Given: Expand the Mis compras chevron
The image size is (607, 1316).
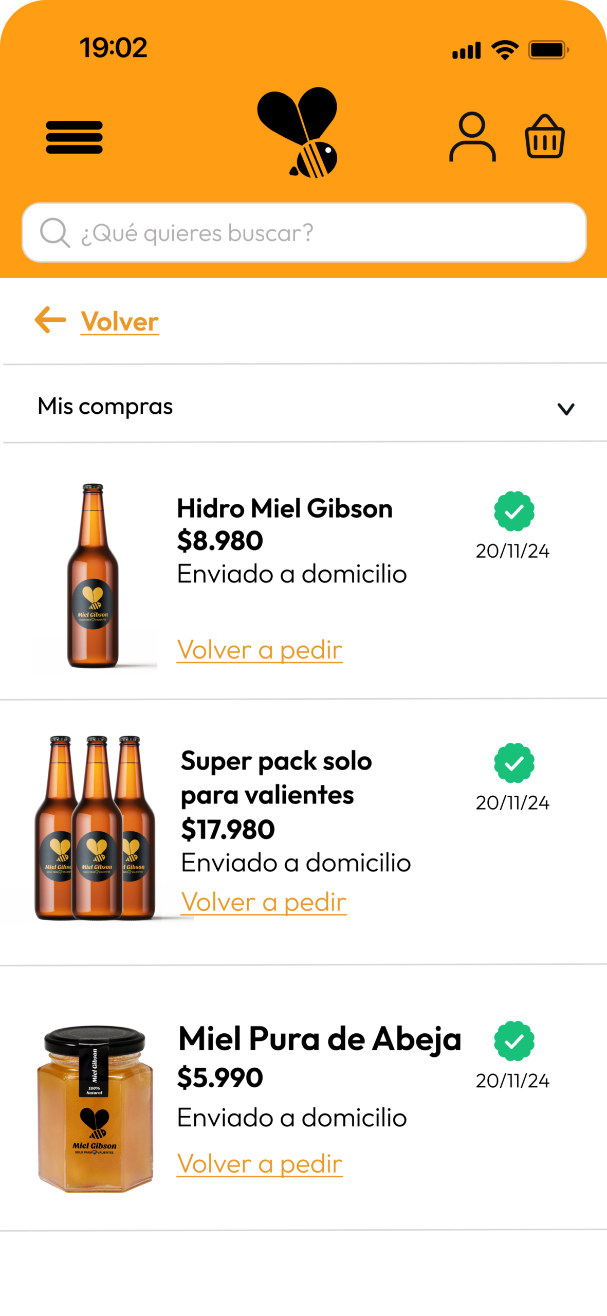Looking at the screenshot, I should [566, 409].
